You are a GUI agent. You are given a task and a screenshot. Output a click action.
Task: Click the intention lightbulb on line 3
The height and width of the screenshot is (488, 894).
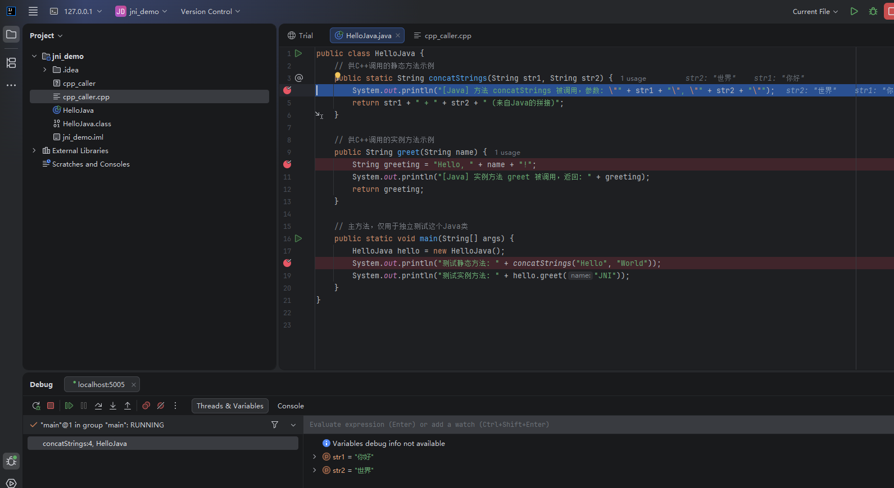(x=338, y=75)
